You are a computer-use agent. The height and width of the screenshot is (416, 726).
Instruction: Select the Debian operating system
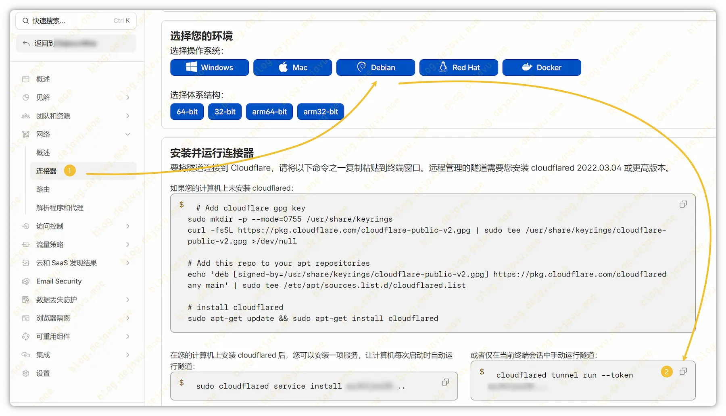coord(375,67)
